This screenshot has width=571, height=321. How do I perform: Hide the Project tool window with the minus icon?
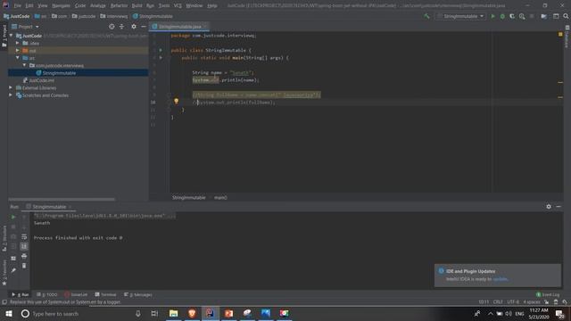point(144,27)
